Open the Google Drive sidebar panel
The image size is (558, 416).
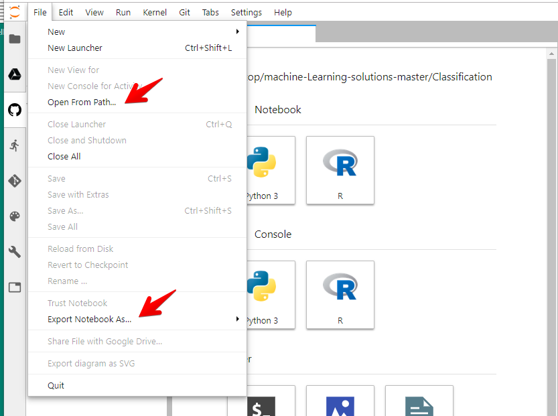pos(15,74)
